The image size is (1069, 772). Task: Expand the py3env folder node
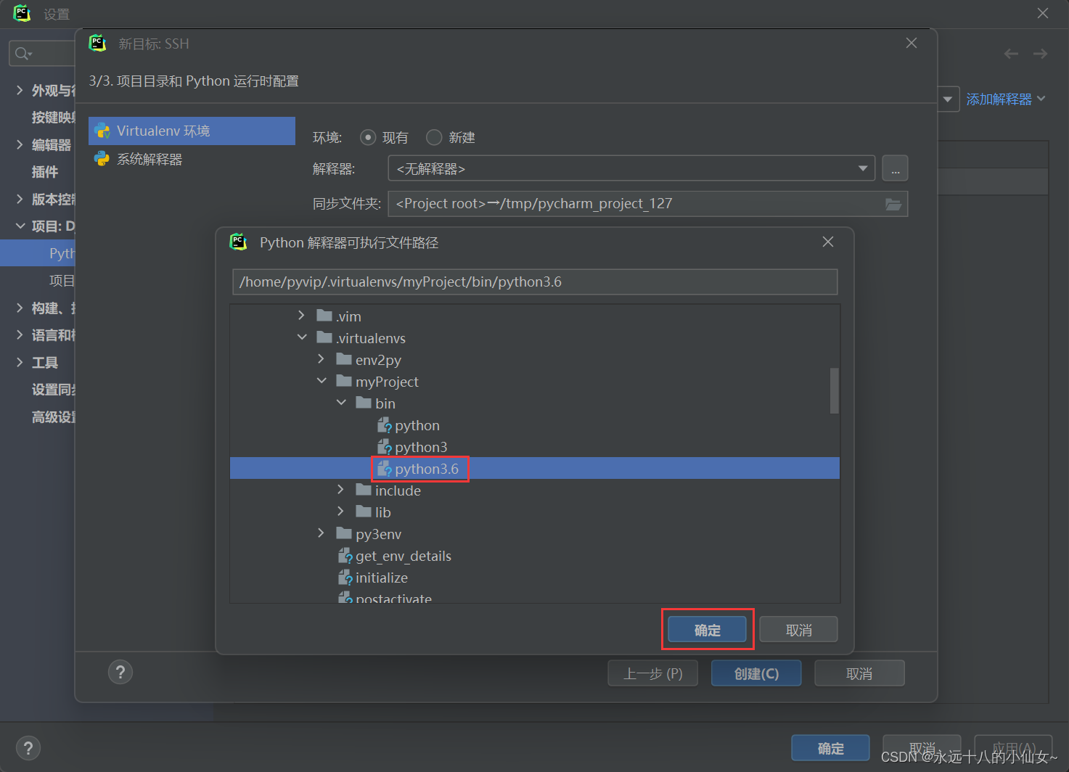(x=321, y=533)
